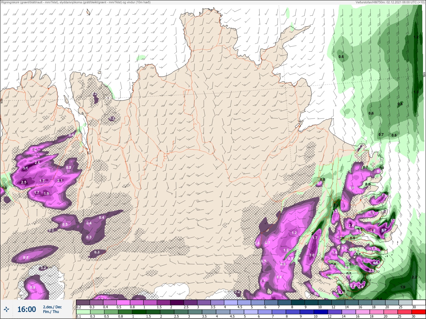Select pale green lower legend swatch labeled 0.1

(83, 312)
